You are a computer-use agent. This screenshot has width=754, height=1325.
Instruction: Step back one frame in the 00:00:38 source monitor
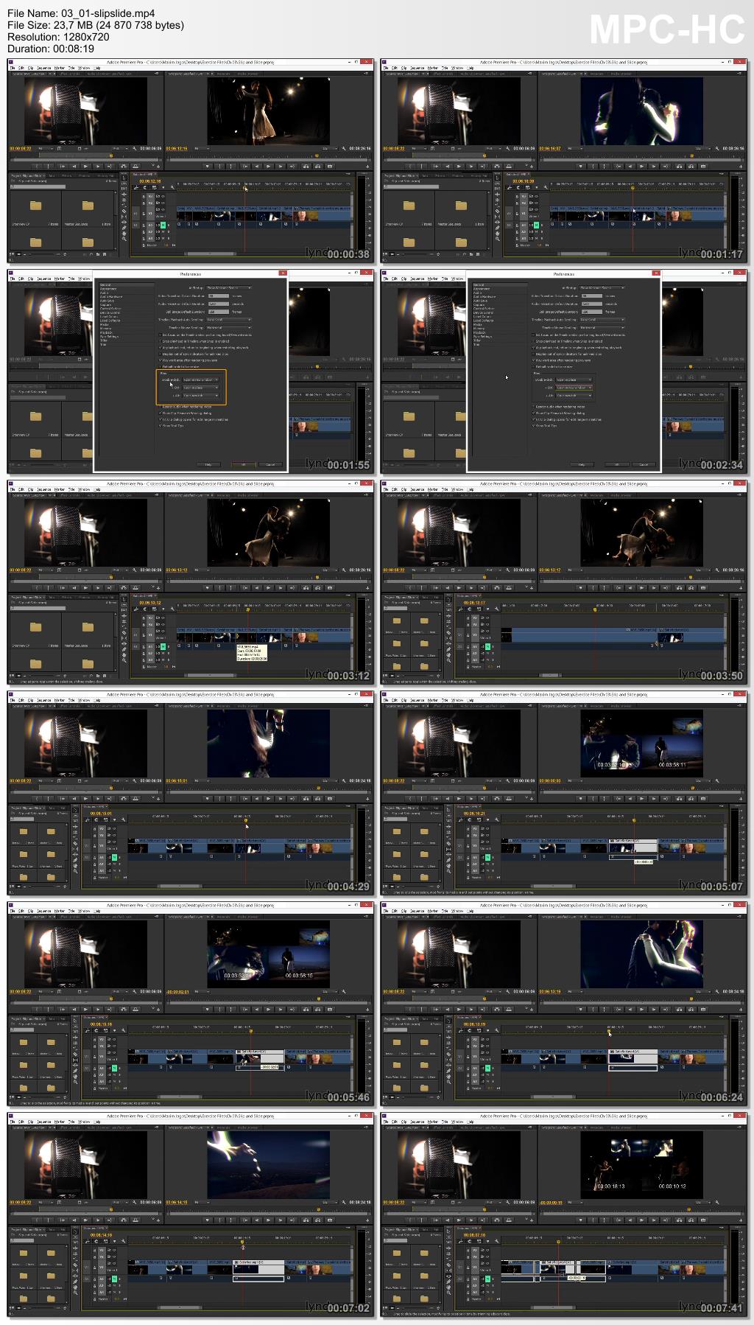coord(74,167)
